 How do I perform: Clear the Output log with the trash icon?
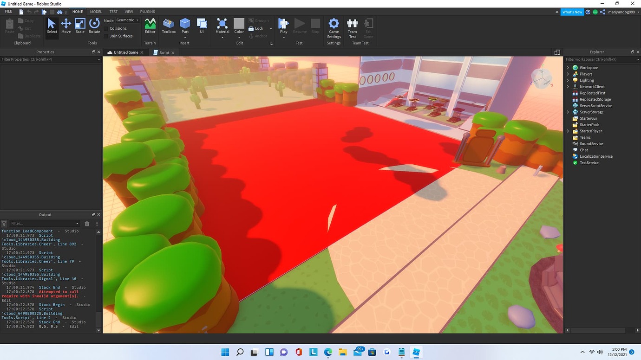click(87, 224)
